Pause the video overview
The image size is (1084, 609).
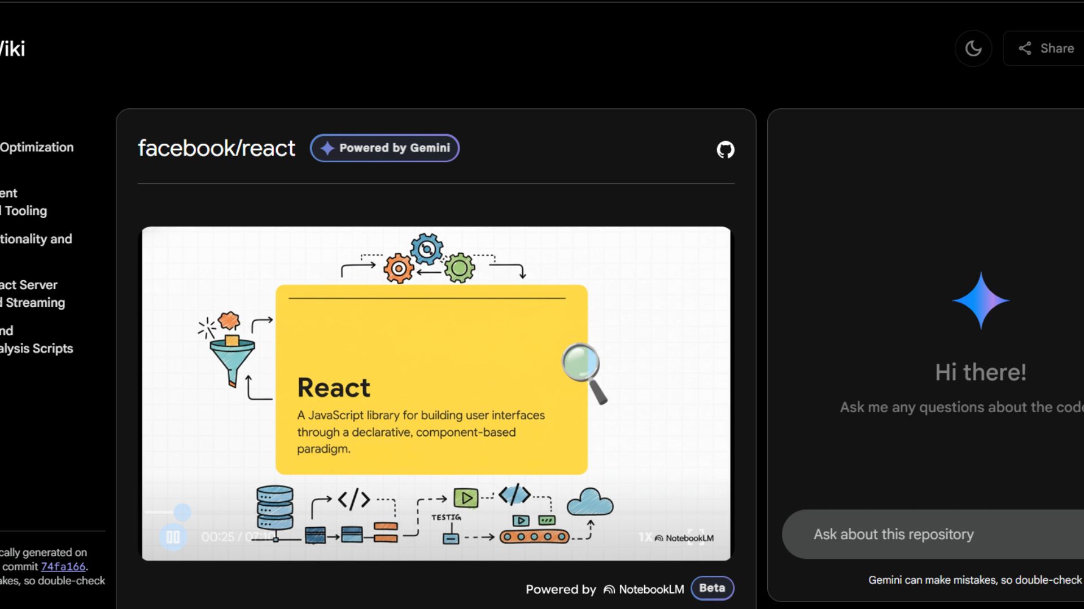[173, 537]
